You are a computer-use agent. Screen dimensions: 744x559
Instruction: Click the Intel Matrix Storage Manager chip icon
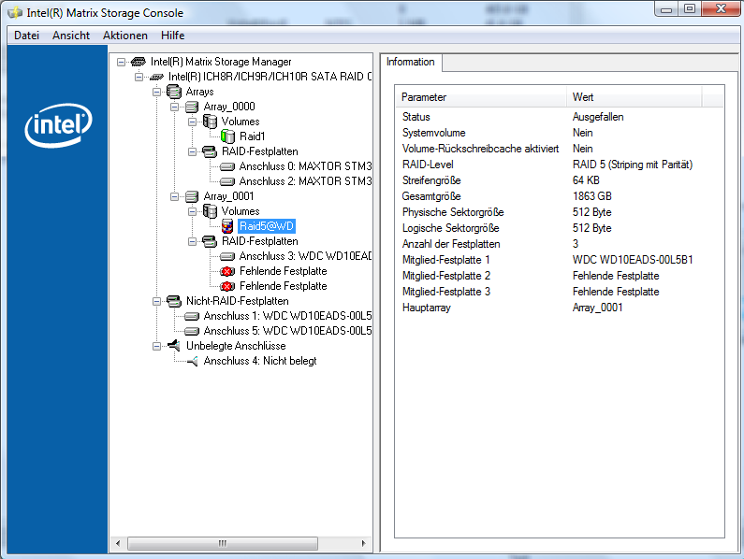139,62
